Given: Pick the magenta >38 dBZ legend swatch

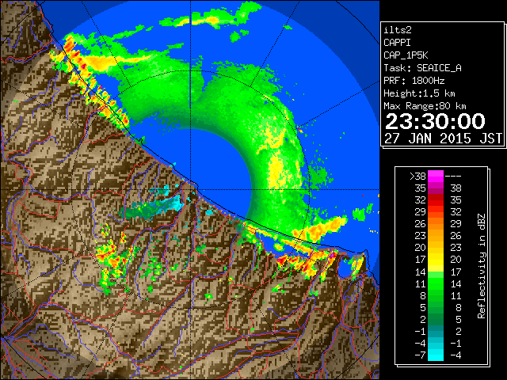Looking at the screenshot, I should pos(436,176).
